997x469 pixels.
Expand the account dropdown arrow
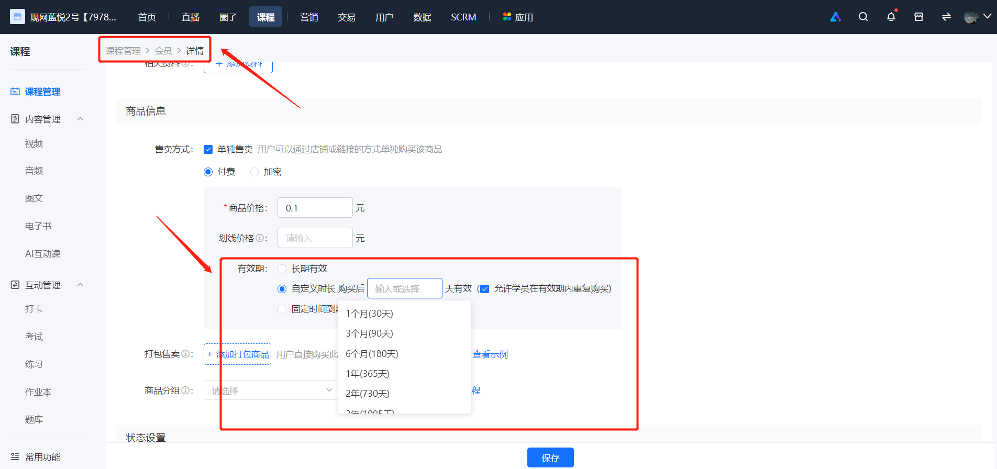coord(988,17)
